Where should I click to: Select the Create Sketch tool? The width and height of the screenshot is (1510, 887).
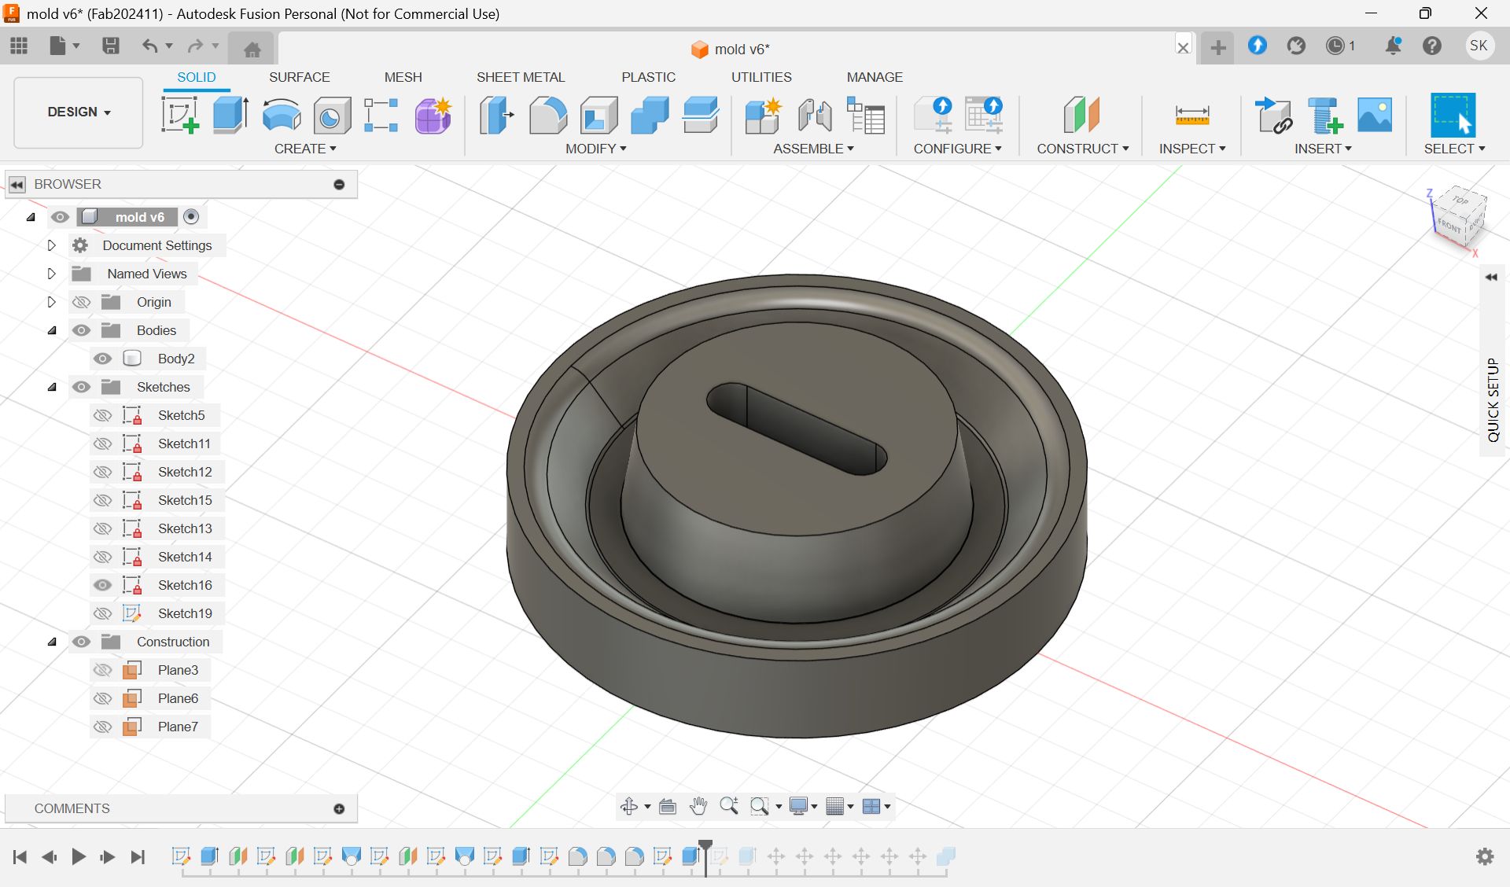point(180,115)
